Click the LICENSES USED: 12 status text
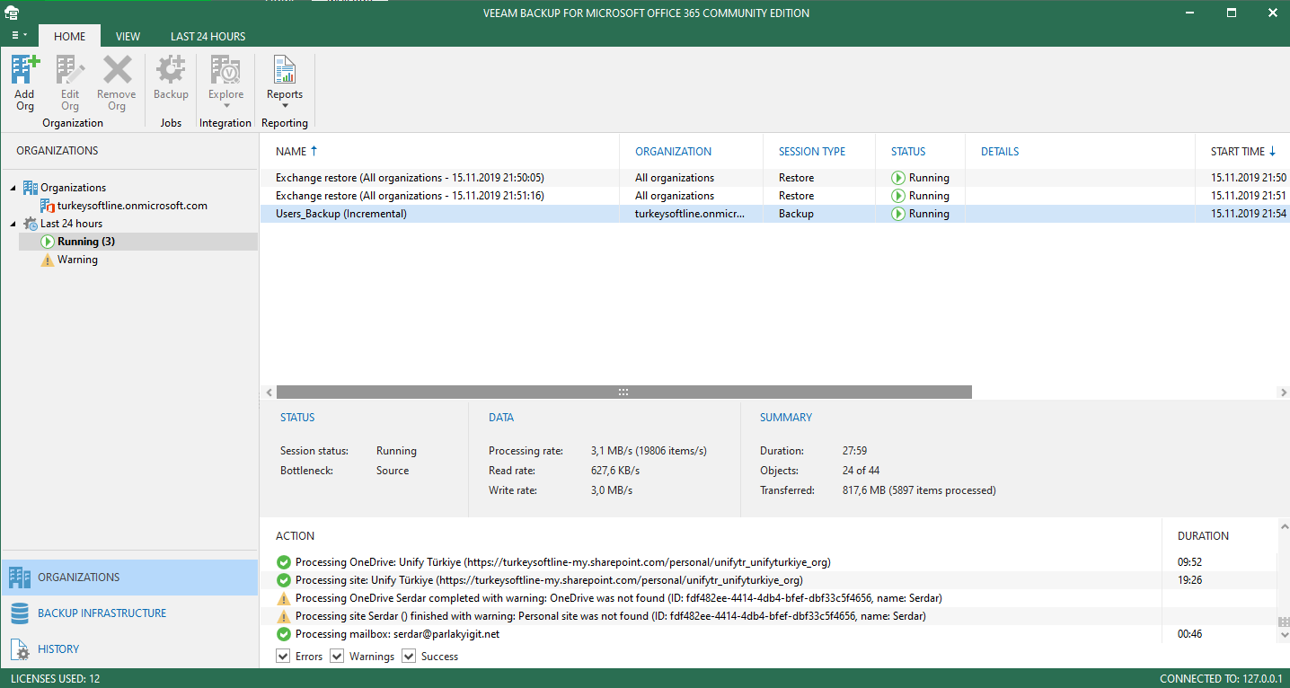This screenshot has width=1290, height=688. (x=55, y=679)
